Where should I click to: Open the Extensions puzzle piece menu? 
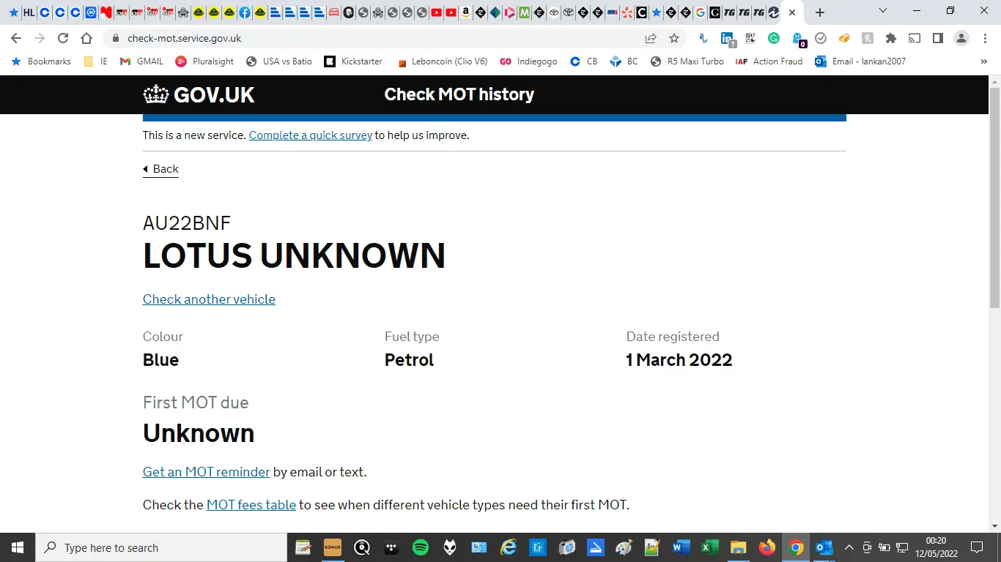click(x=891, y=38)
